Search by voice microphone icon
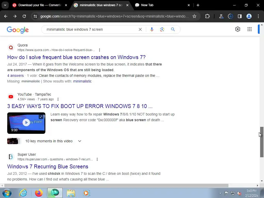264x198 pixels. (152, 29)
